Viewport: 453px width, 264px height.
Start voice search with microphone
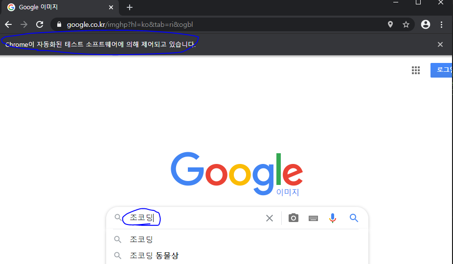pyautogui.click(x=333, y=218)
